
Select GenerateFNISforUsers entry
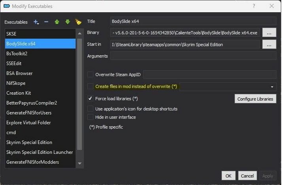(40, 113)
